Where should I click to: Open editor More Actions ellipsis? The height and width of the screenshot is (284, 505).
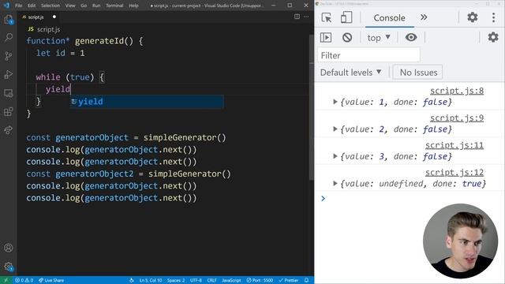[305, 17]
